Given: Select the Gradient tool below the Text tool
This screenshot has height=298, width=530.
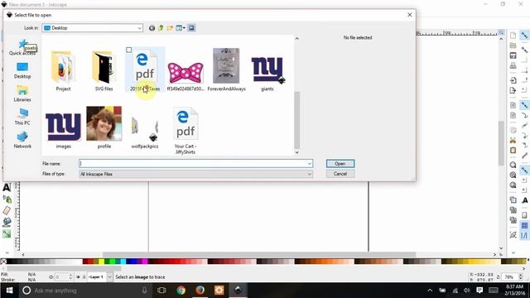Looking at the screenshot, I should pyautogui.click(x=7, y=199).
